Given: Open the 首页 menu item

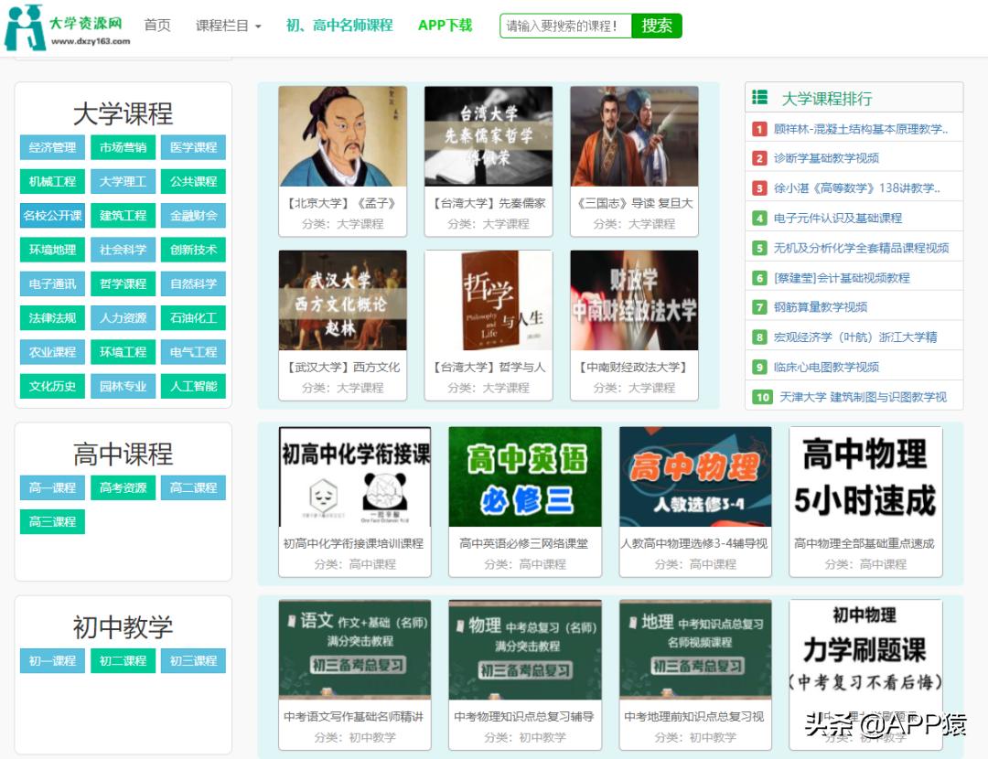Looking at the screenshot, I should pos(156,26).
